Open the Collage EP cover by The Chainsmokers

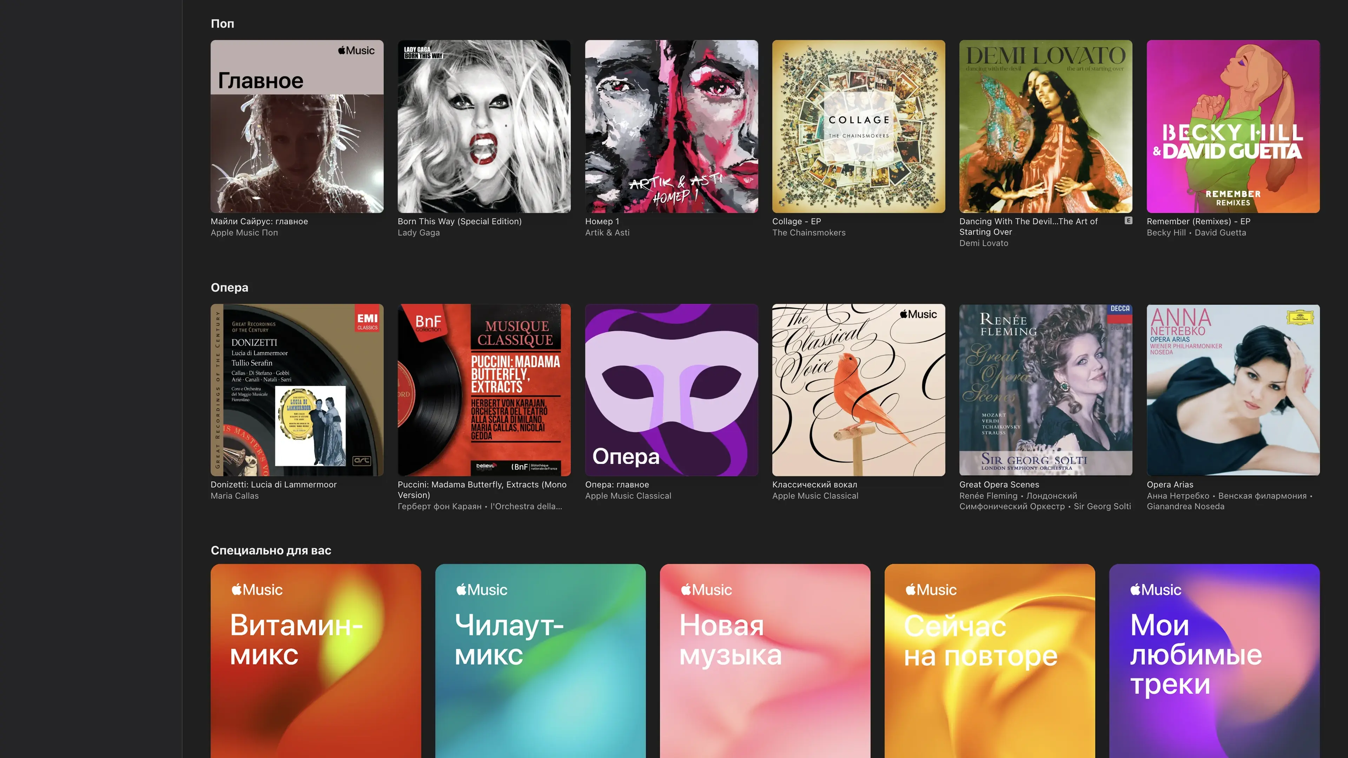(x=858, y=126)
